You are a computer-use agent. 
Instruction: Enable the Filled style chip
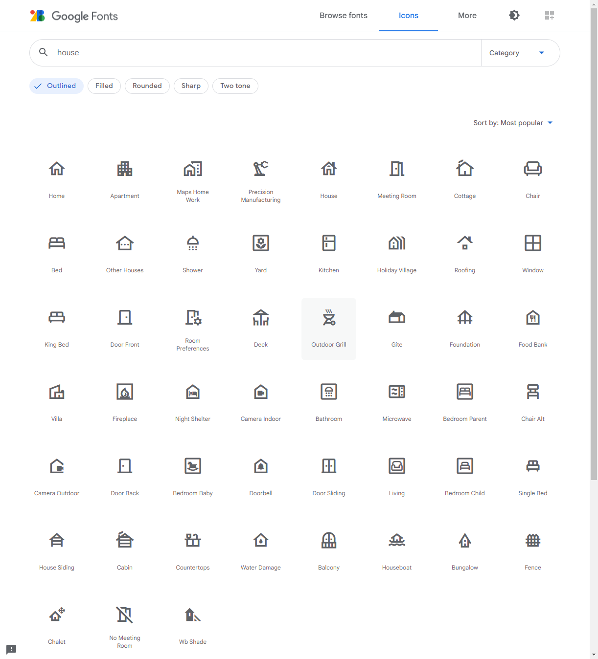[x=104, y=86]
